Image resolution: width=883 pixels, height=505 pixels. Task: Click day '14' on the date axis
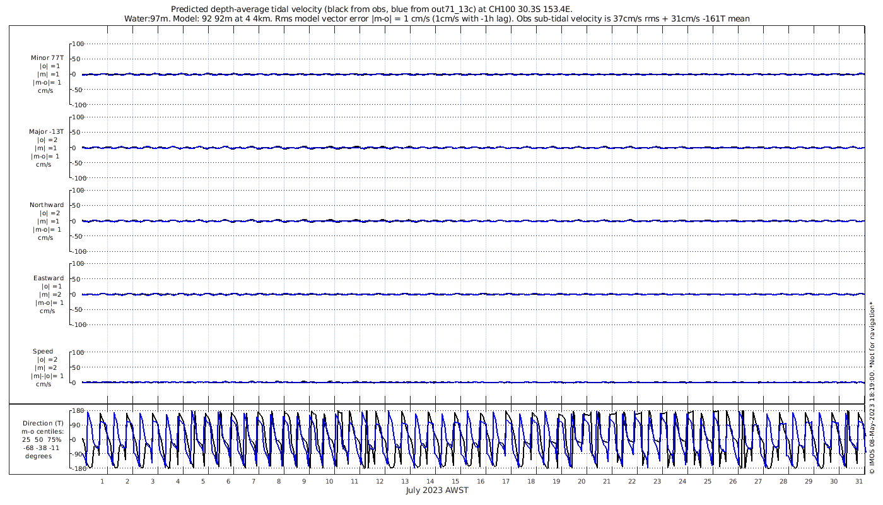[x=430, y=481]
